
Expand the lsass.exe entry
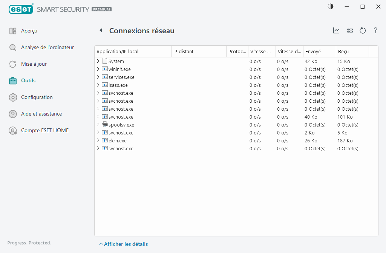98,85
